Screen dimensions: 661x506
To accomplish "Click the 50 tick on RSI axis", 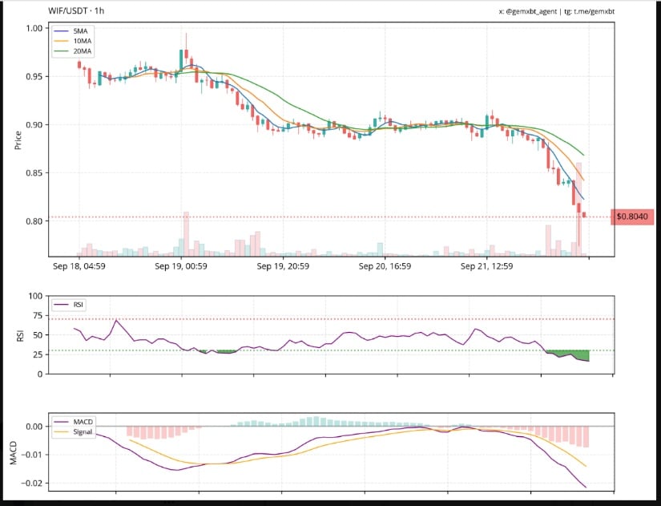I will click(x=38, y=335).
